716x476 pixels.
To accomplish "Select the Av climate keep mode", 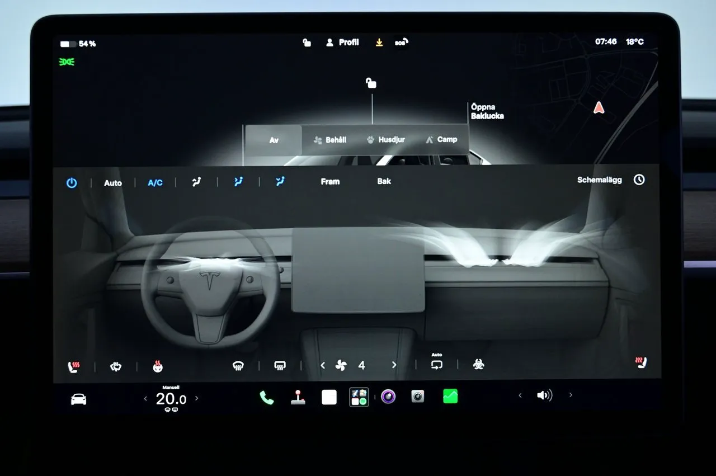I will [x=274, y=140].
